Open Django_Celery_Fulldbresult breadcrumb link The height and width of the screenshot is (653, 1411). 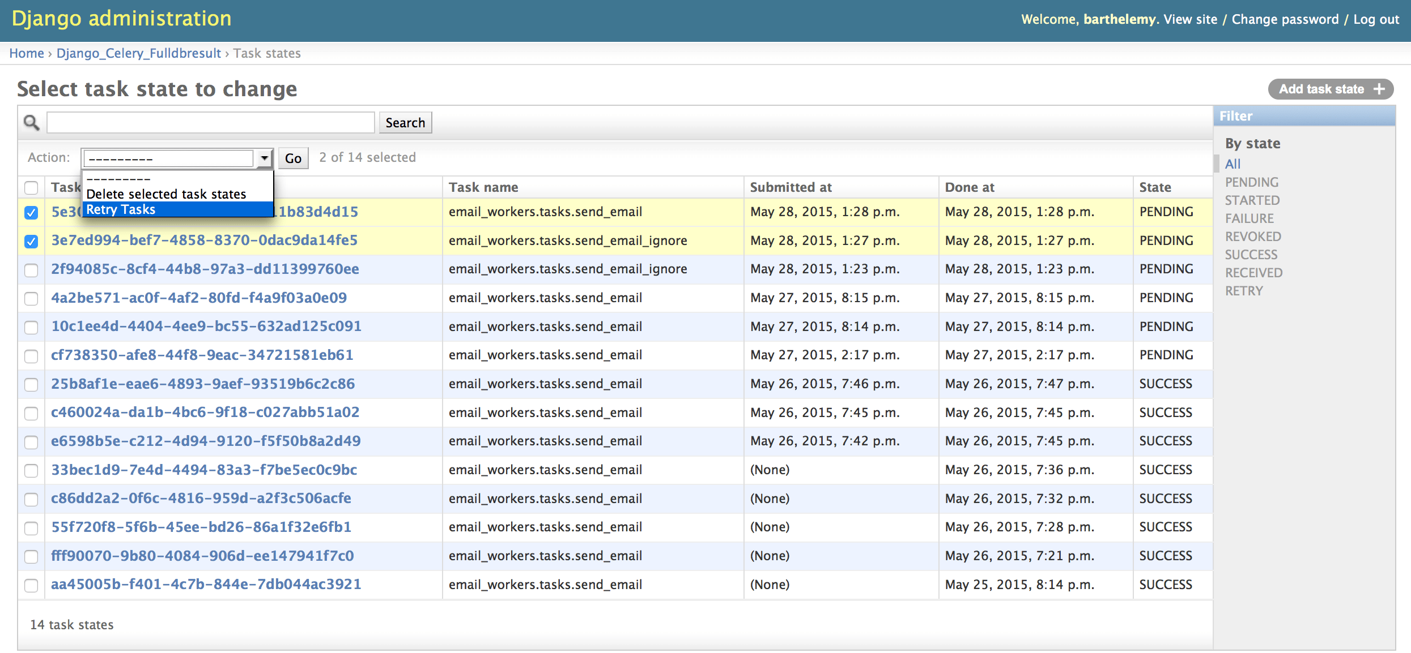pos(138,53)
